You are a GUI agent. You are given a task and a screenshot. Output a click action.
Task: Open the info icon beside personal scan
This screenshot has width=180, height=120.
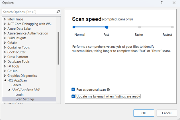[x=108, y=90]
